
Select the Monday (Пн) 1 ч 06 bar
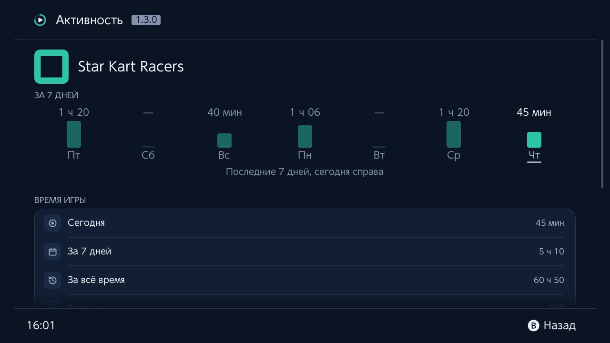(305, 136)
